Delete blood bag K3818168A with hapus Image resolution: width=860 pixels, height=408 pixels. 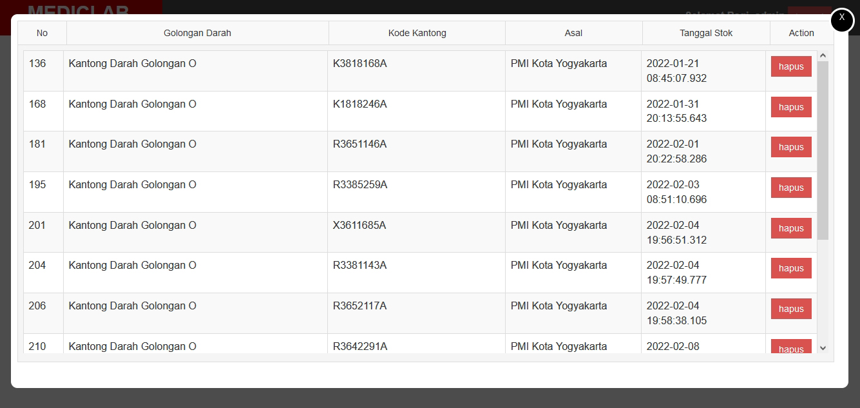click(x=790, y=66)
